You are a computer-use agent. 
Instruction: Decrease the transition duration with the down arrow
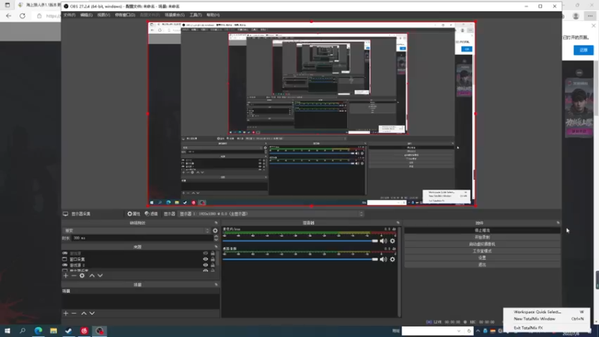point(216,240)
